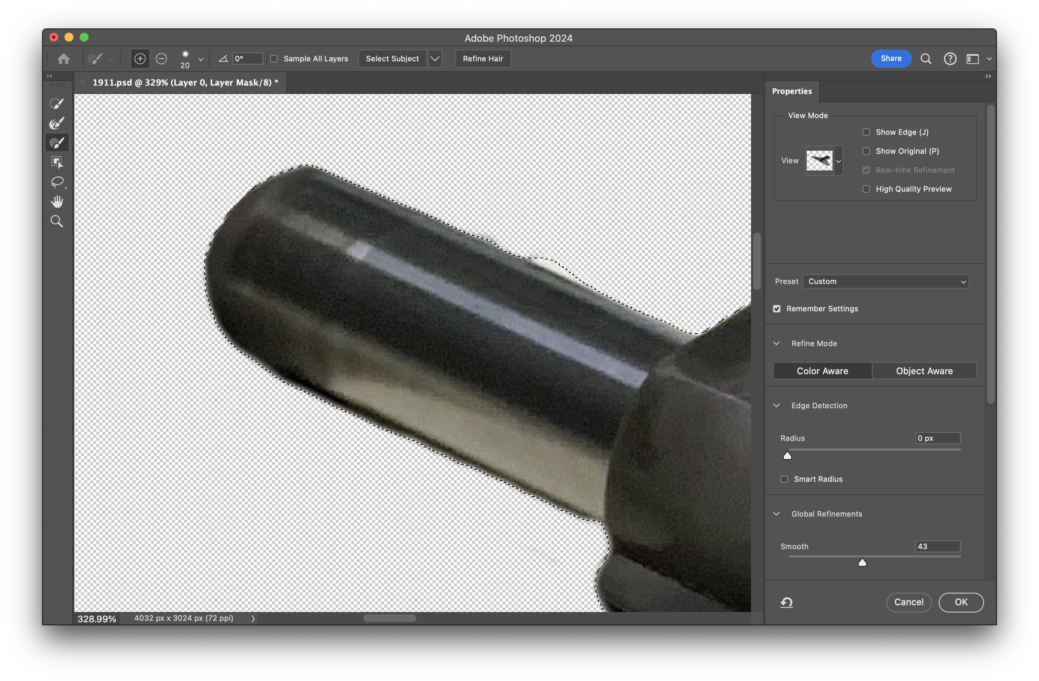Open the Preset dropdown
Screen dimensions: 1039x681
(885, 281)
